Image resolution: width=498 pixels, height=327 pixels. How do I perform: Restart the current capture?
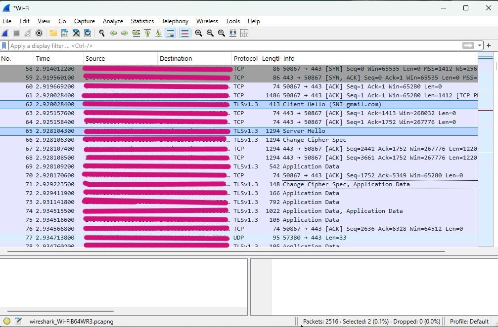(28, 33)
